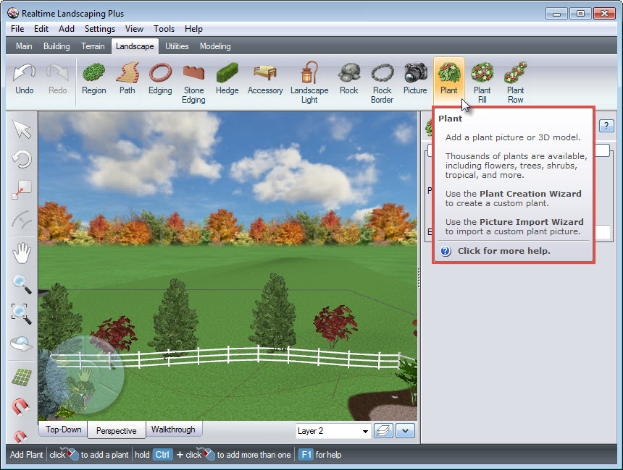
Task: Switch to the Terrain tab
Action: 93,46
